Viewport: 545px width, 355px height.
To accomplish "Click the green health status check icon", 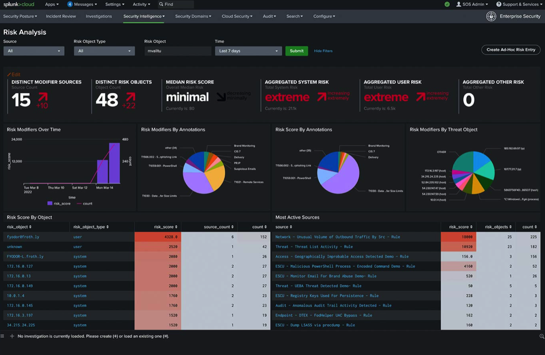I will (447, 5).
